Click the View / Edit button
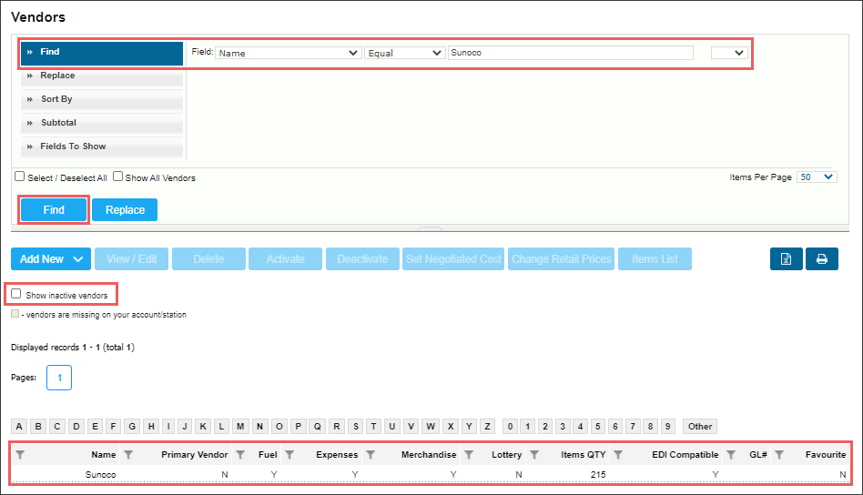This screenshot has width=863, height=495. [131, 259]
